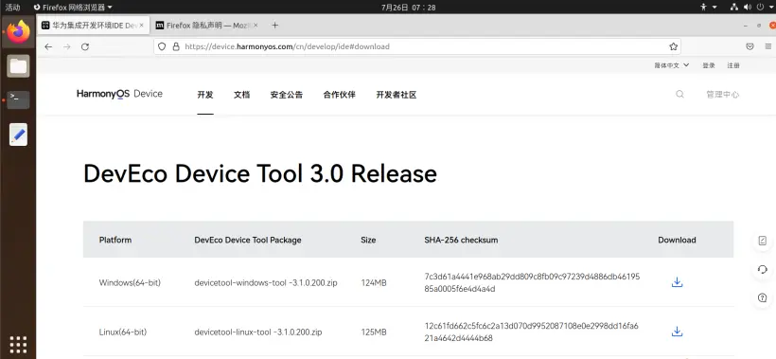This screenshot has width=776, height=359.
Task: Close the 华为集成开发环境IDE tab
Action: 142,26
